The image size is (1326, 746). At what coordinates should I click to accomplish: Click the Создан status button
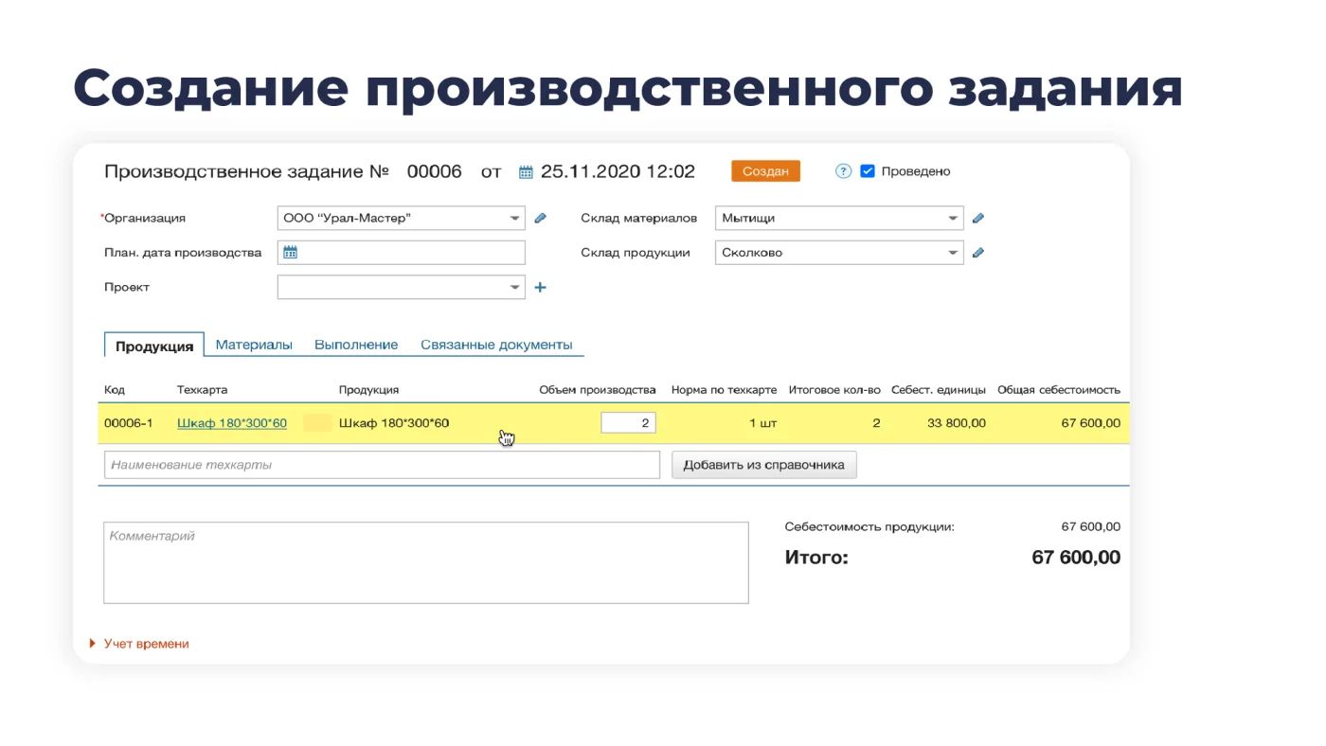pyautogui.click(x=765, y=171)
